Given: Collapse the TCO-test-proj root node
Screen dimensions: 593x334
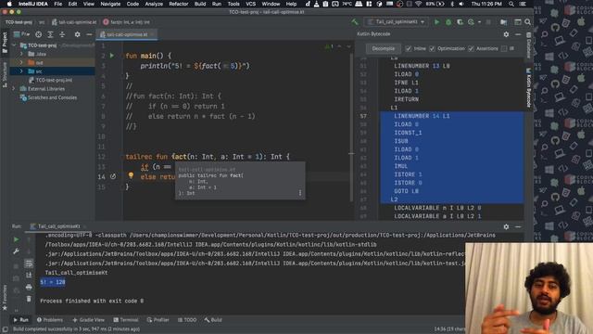Looking at the screenshot, I should point(15,45).
